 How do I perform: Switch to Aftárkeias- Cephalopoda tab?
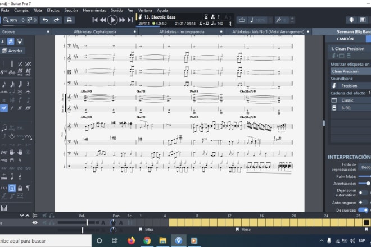[x=95, y=31]
